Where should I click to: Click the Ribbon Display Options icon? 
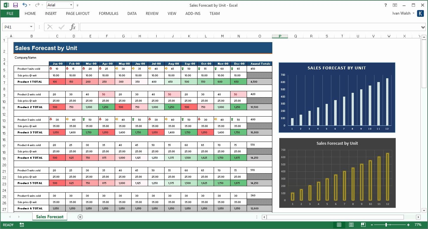click(395, 5)
